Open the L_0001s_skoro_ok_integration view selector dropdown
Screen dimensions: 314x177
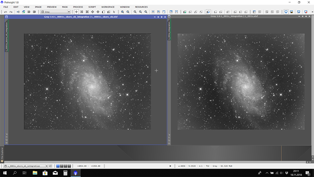(47, 166)
